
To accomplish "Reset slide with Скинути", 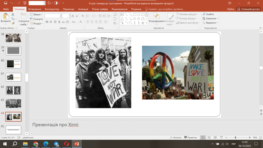I will tap(36, 19).
